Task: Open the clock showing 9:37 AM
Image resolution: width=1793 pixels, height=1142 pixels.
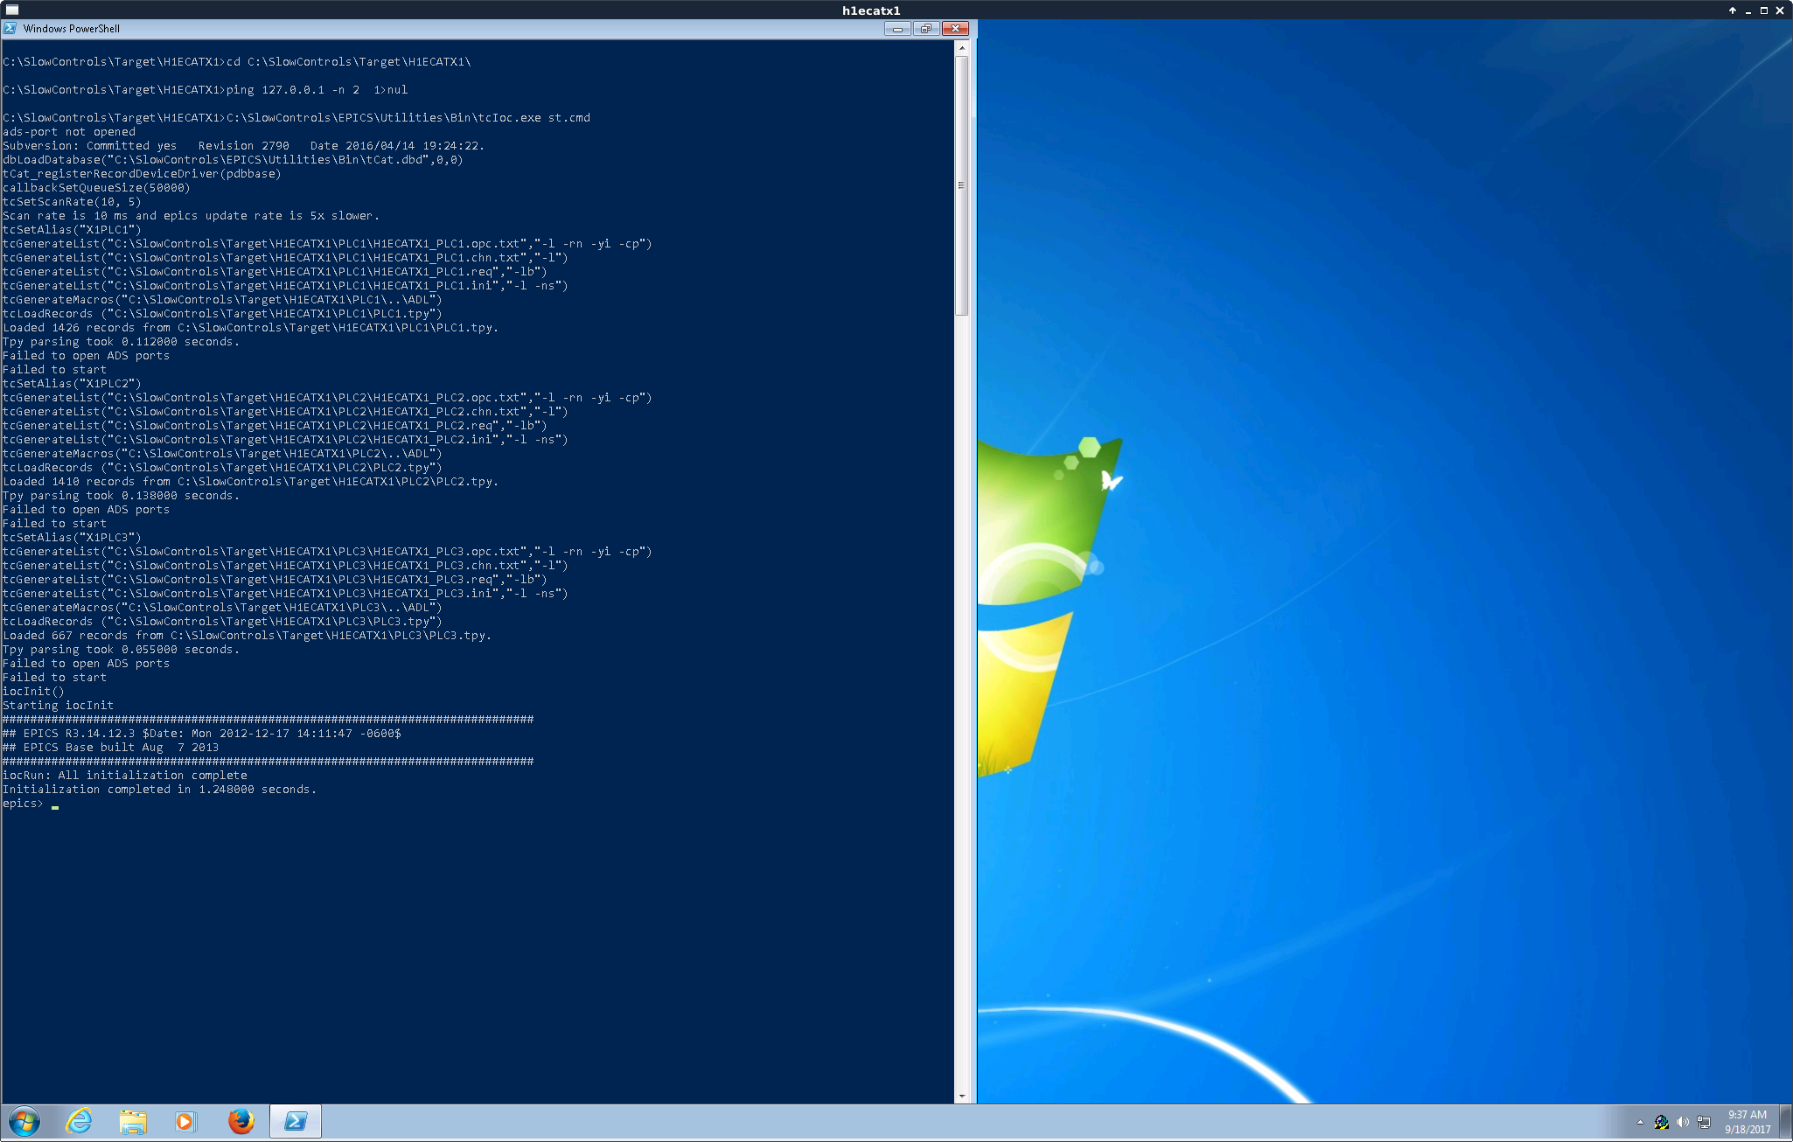Action: (x=1747, y=1122)
